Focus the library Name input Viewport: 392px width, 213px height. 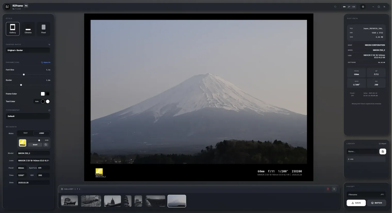coord(362,151)
